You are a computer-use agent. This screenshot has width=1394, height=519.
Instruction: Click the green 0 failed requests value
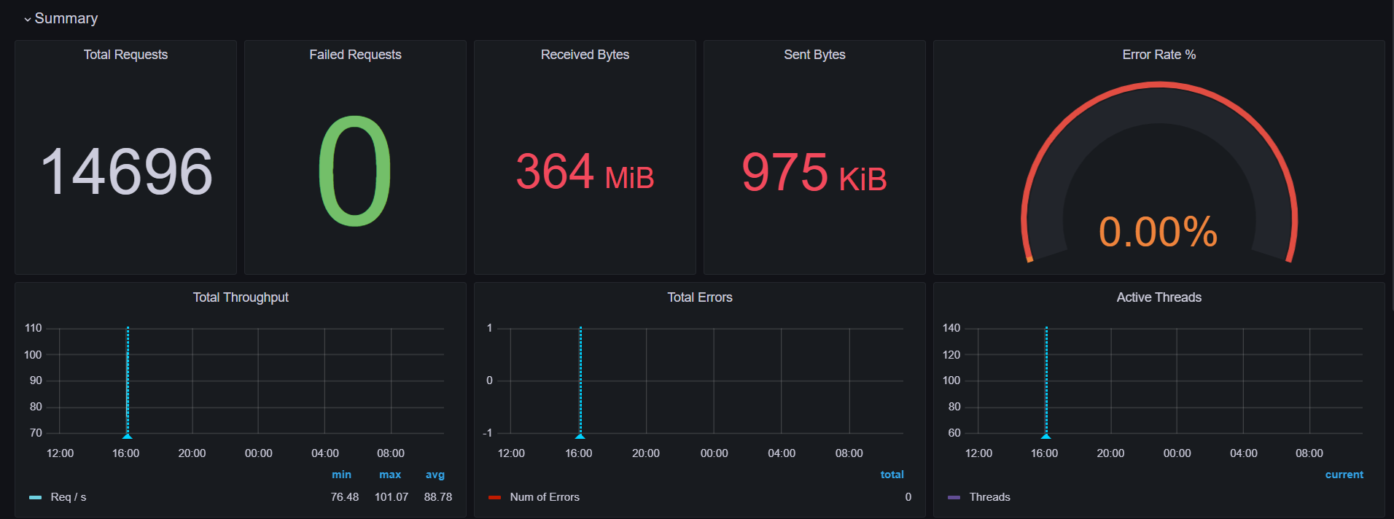click(x=355, y=171)
